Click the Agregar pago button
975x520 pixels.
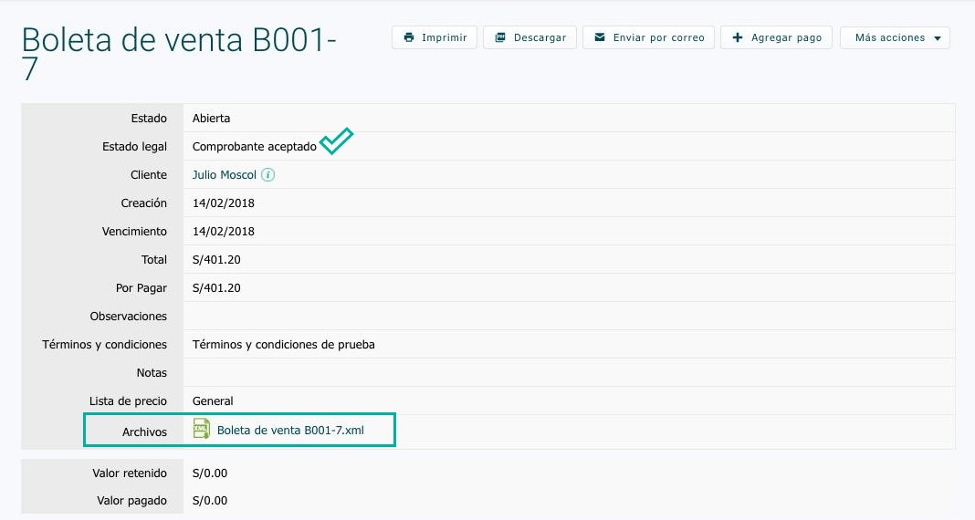click(776, 37)
